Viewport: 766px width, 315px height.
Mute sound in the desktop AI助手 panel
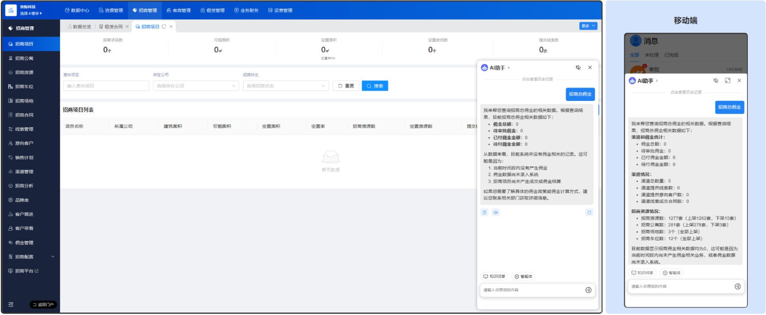tap(578, 68)
